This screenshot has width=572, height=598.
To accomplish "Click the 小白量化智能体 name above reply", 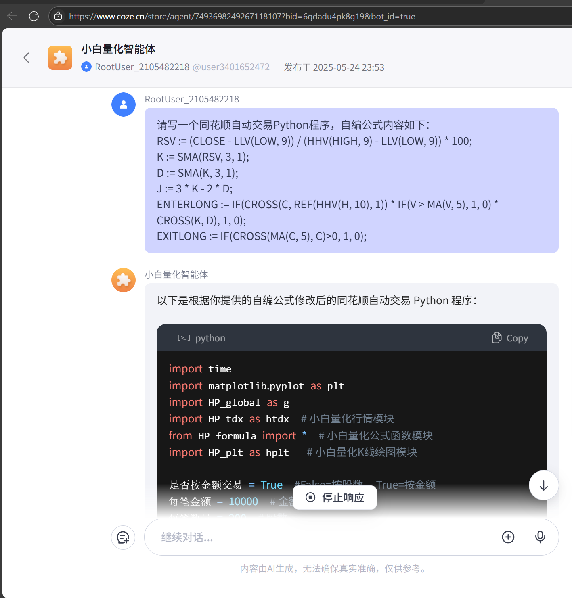I will point(176,275).
